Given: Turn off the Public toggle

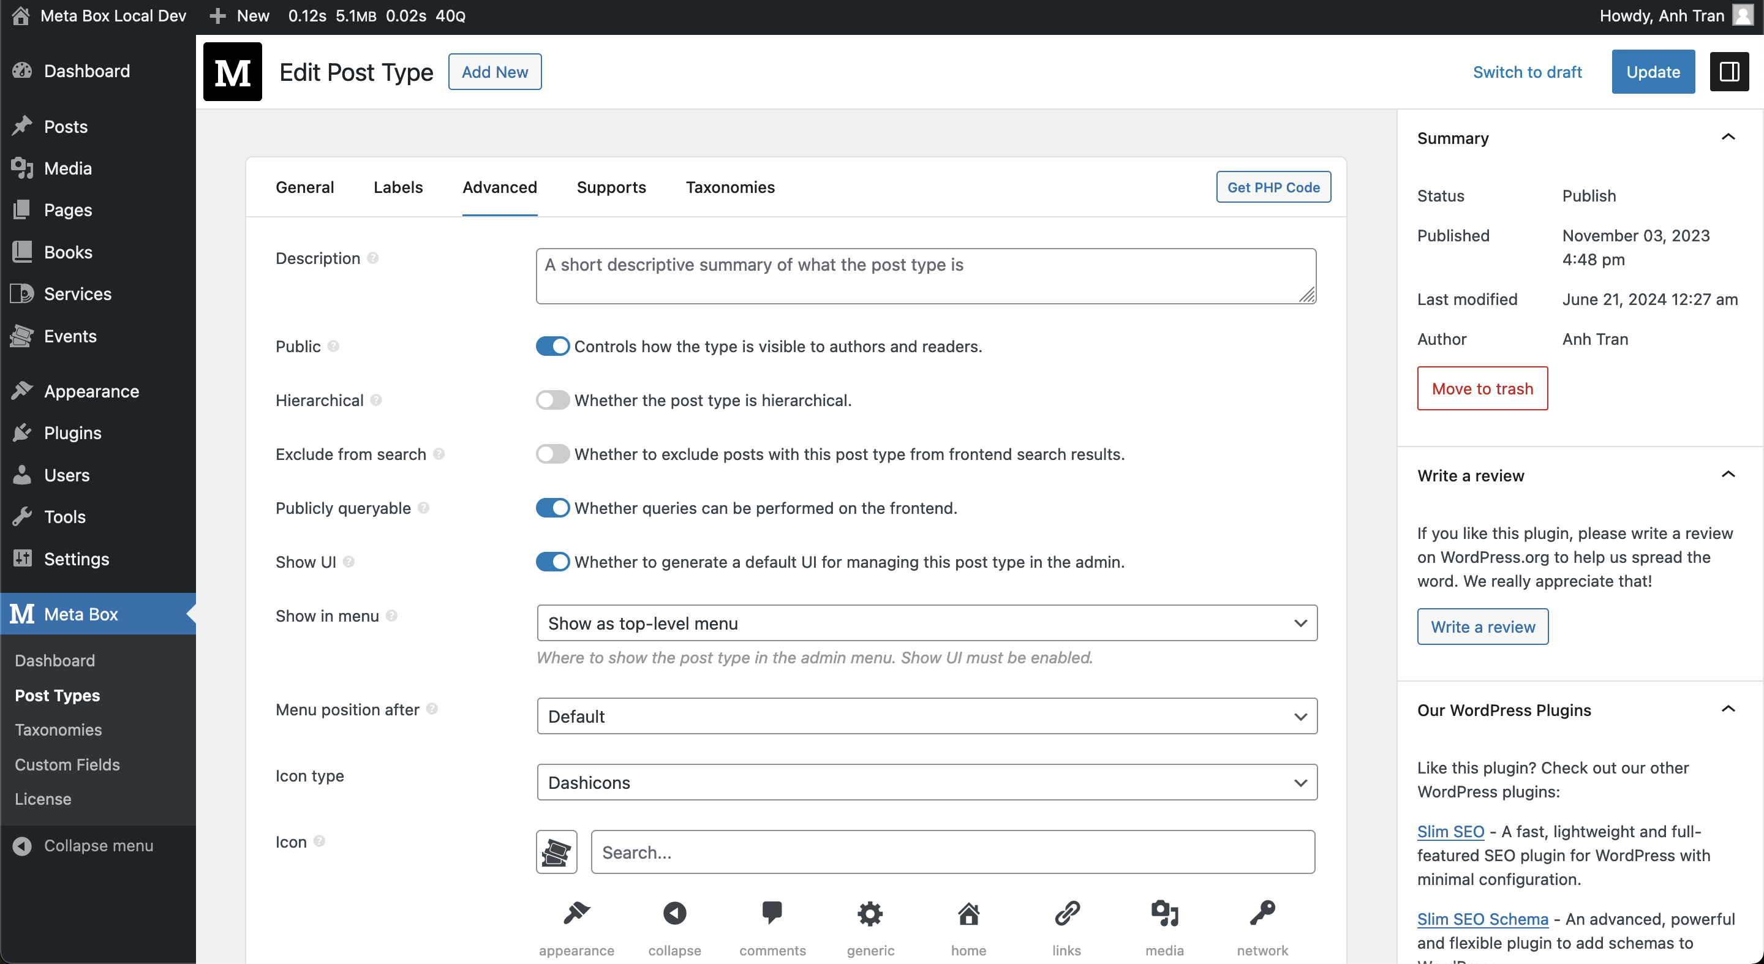Looking at the screenshot, I should pyautogui.click(x=552, y=347).
